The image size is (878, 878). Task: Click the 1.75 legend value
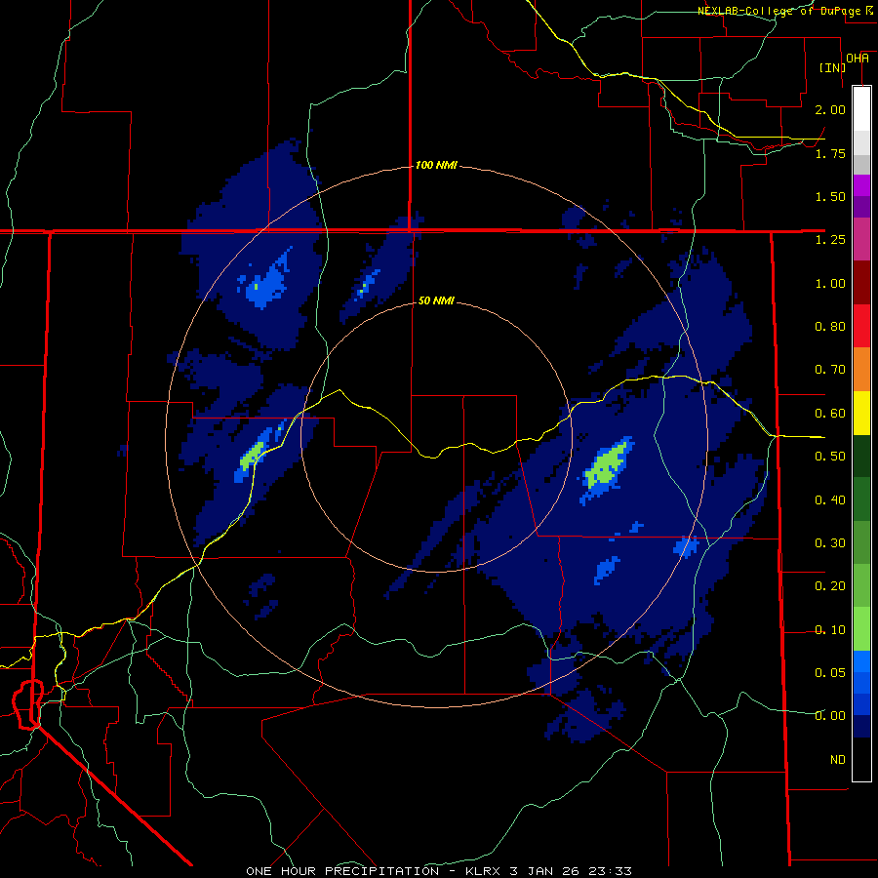coord(830,153)
